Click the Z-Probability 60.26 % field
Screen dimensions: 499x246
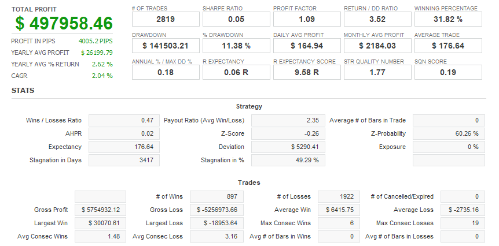pos(449,133)
